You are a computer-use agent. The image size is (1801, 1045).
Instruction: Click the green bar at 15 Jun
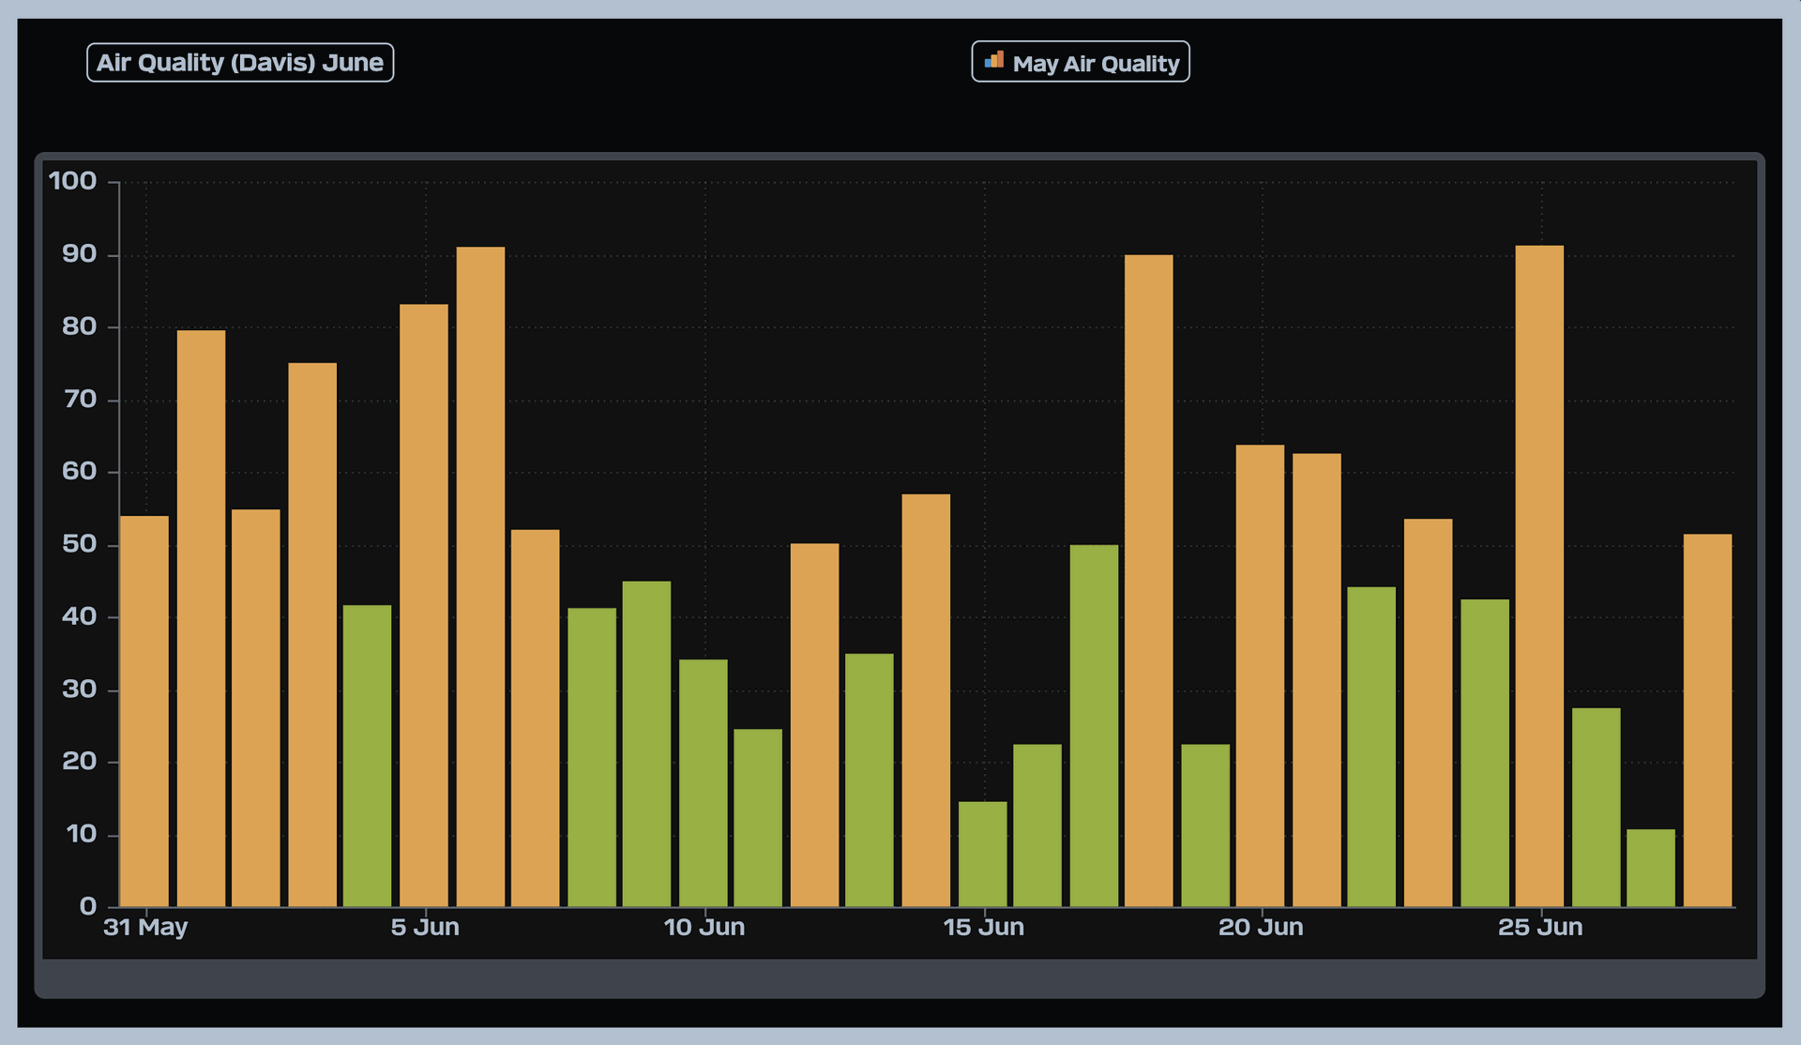pos(982,854)
